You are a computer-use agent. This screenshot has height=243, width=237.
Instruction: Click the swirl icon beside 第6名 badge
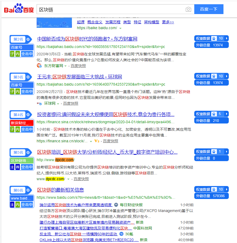28,190
